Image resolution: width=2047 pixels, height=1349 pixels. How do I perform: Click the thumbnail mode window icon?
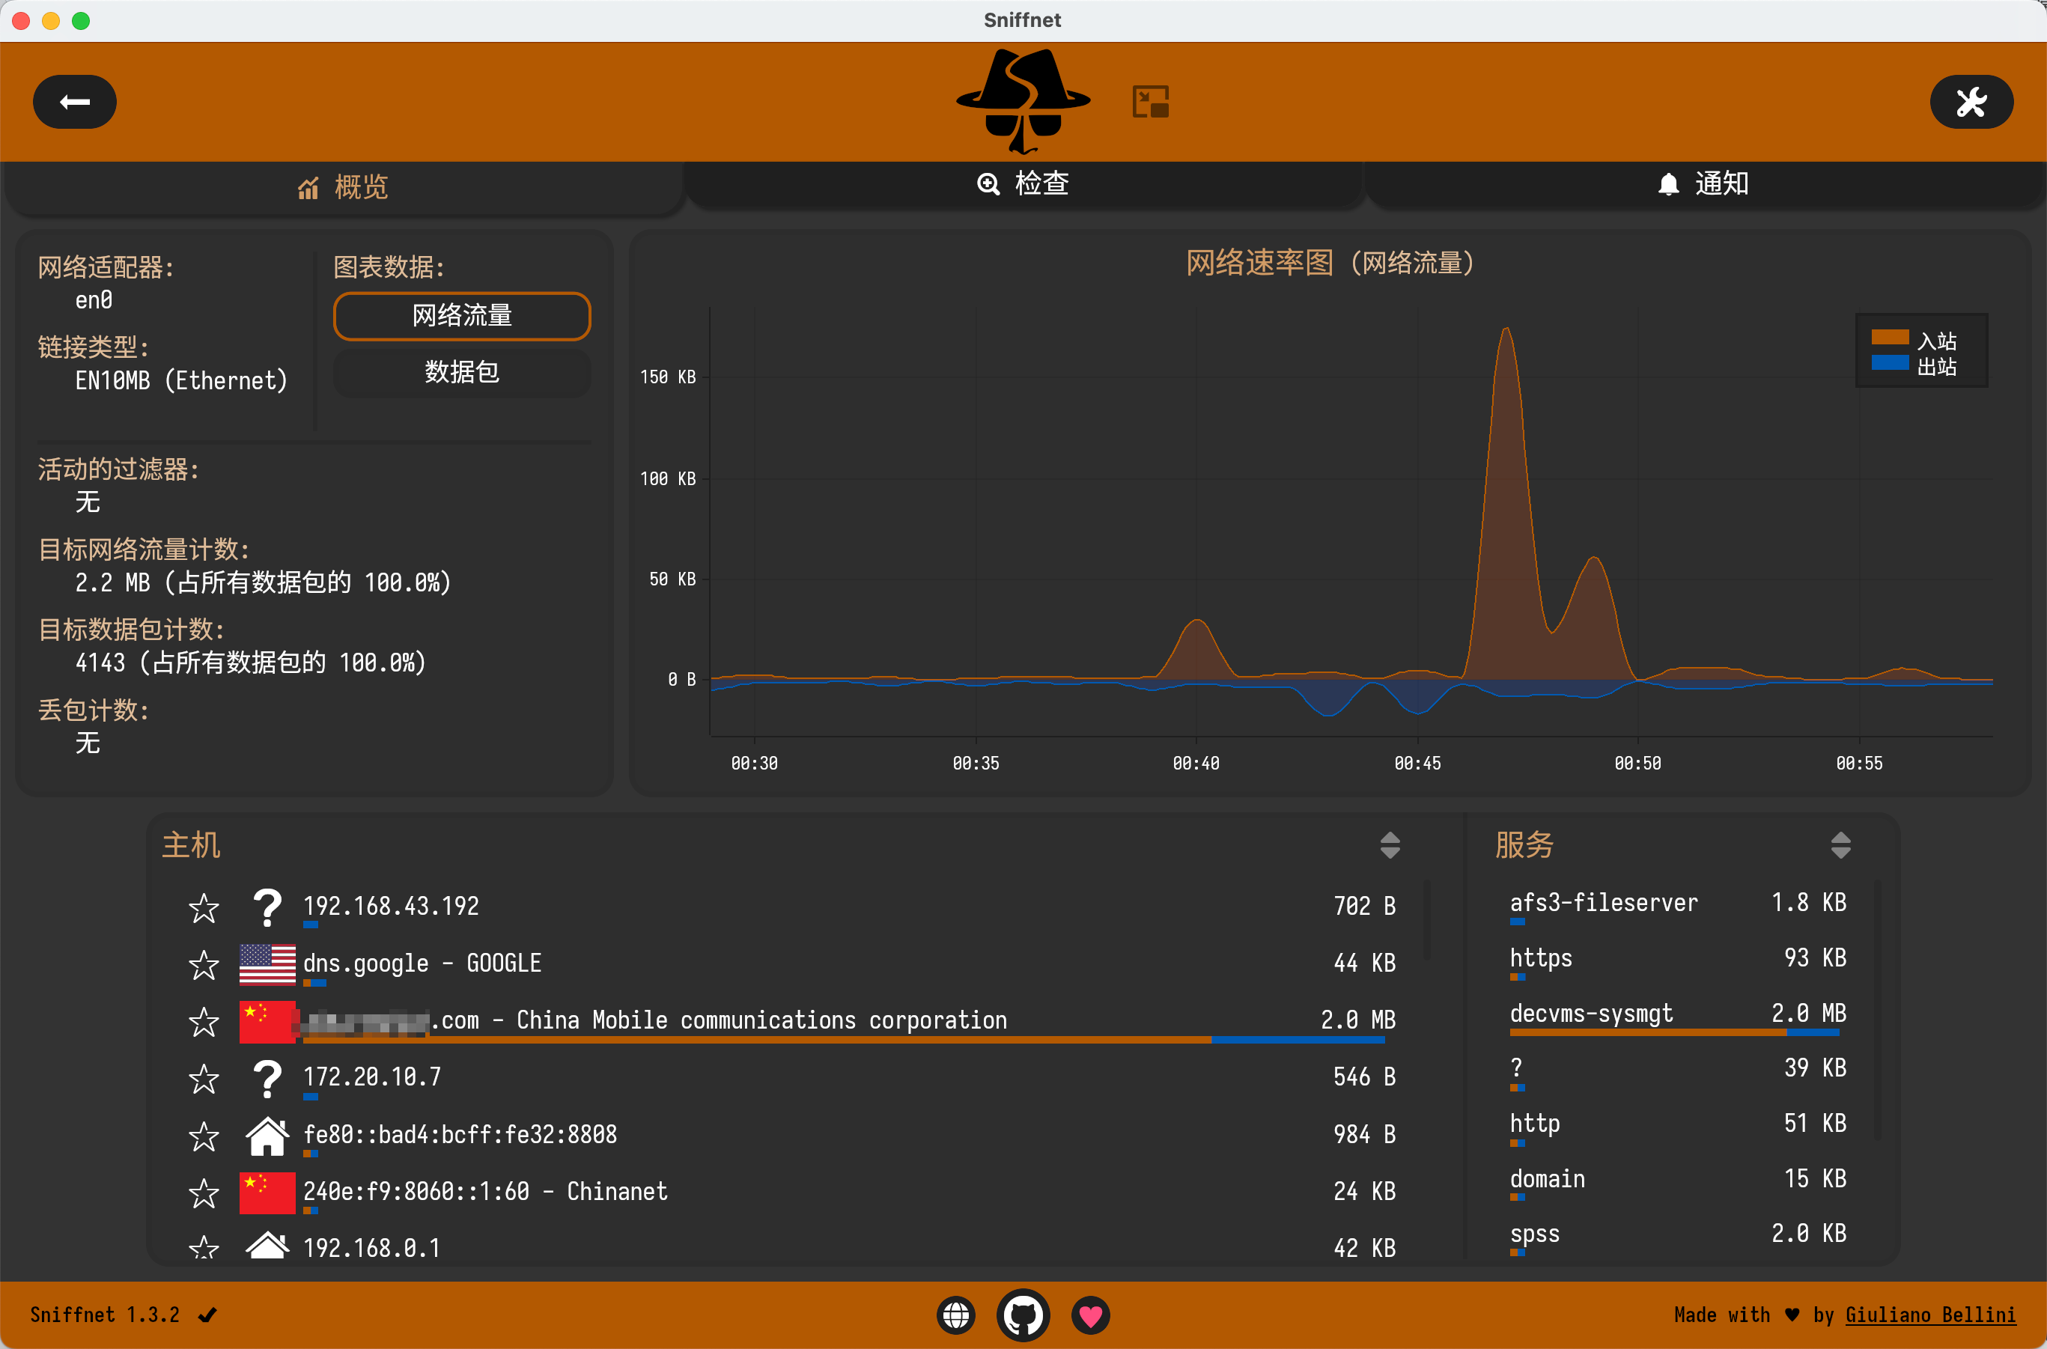pyautogui.click(x=1151, y=103)
